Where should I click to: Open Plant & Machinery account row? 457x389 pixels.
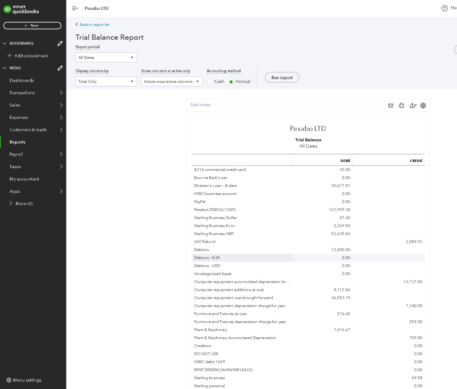[x=211, y=330]
